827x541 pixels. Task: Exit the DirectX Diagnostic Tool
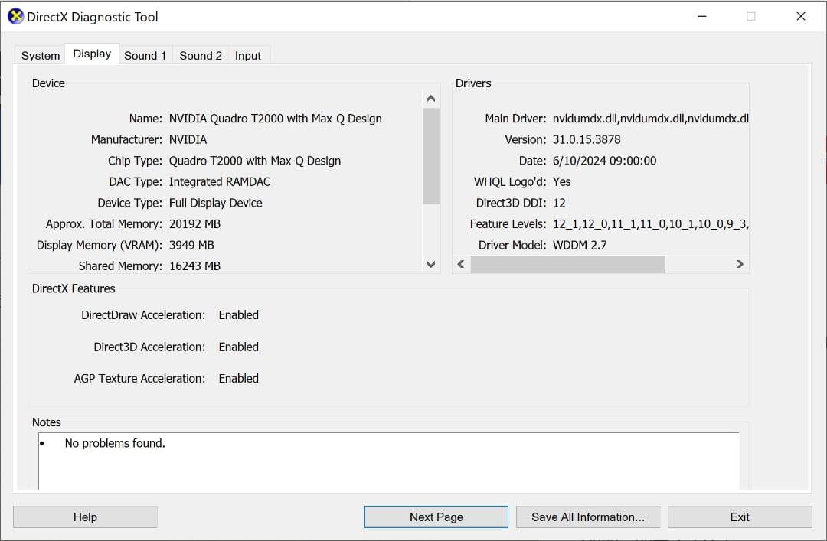740,517
